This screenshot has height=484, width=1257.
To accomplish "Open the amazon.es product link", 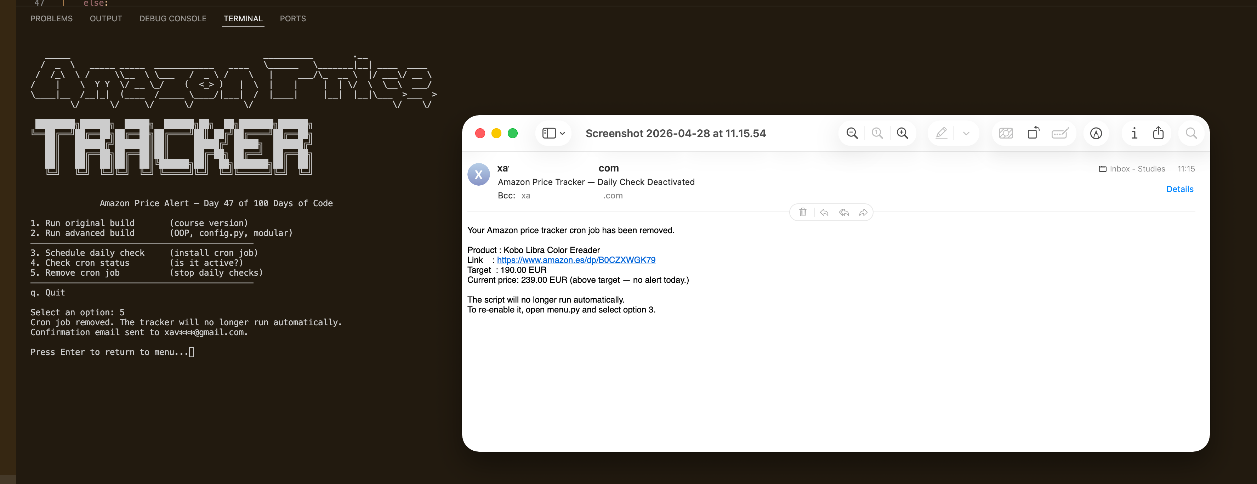I will 576,260.
